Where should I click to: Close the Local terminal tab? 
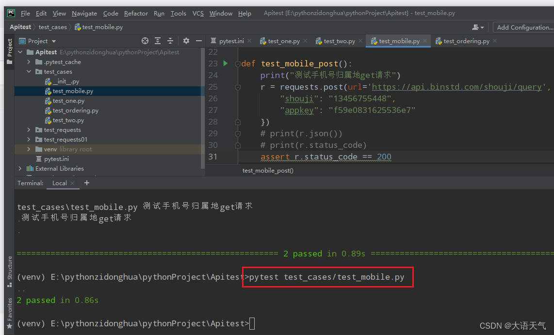pos(72,183)
